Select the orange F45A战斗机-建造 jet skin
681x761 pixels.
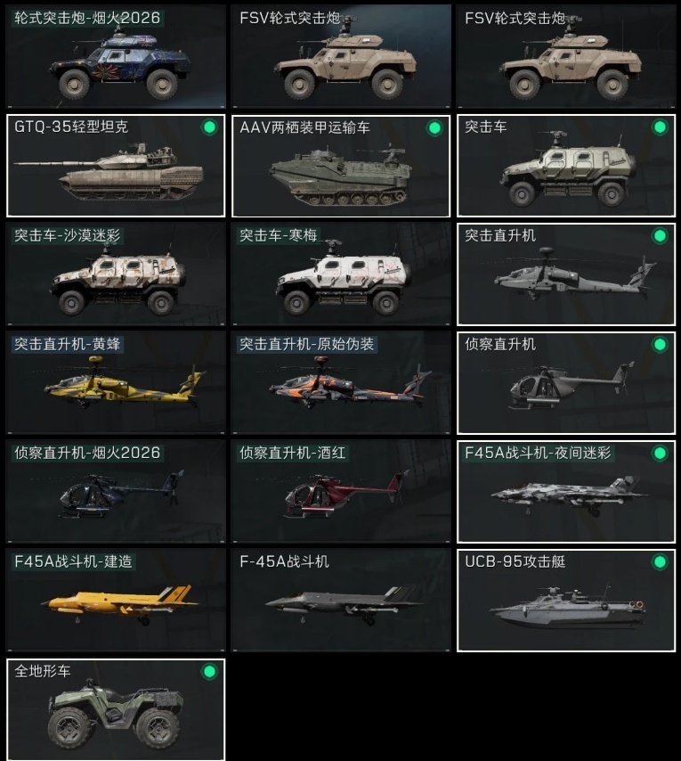[x=116, y=601]
